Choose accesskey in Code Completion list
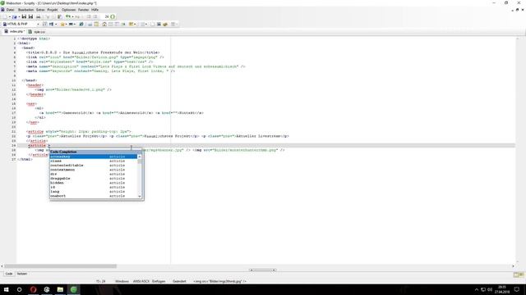The width and height of the screenshot is (526, 295). click(93, 157)
